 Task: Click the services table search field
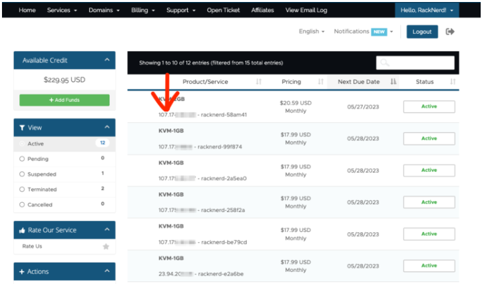[x=415, y=63]
